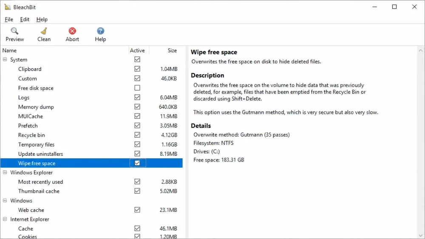The image size is (425, 239).
Task: Uncheck the Most recently used checkbox
Action: point(137,182)
